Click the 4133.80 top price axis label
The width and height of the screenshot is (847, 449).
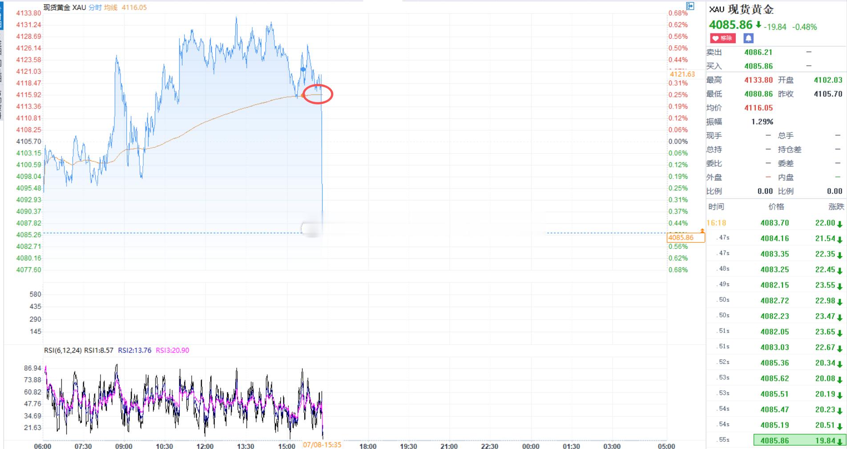point(28,13)
